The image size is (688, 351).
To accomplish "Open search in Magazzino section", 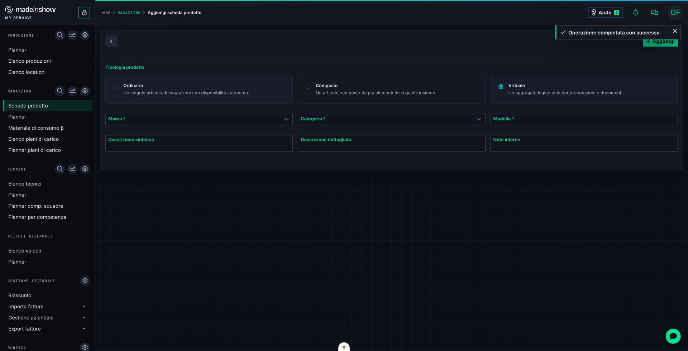I will (60, 91).
